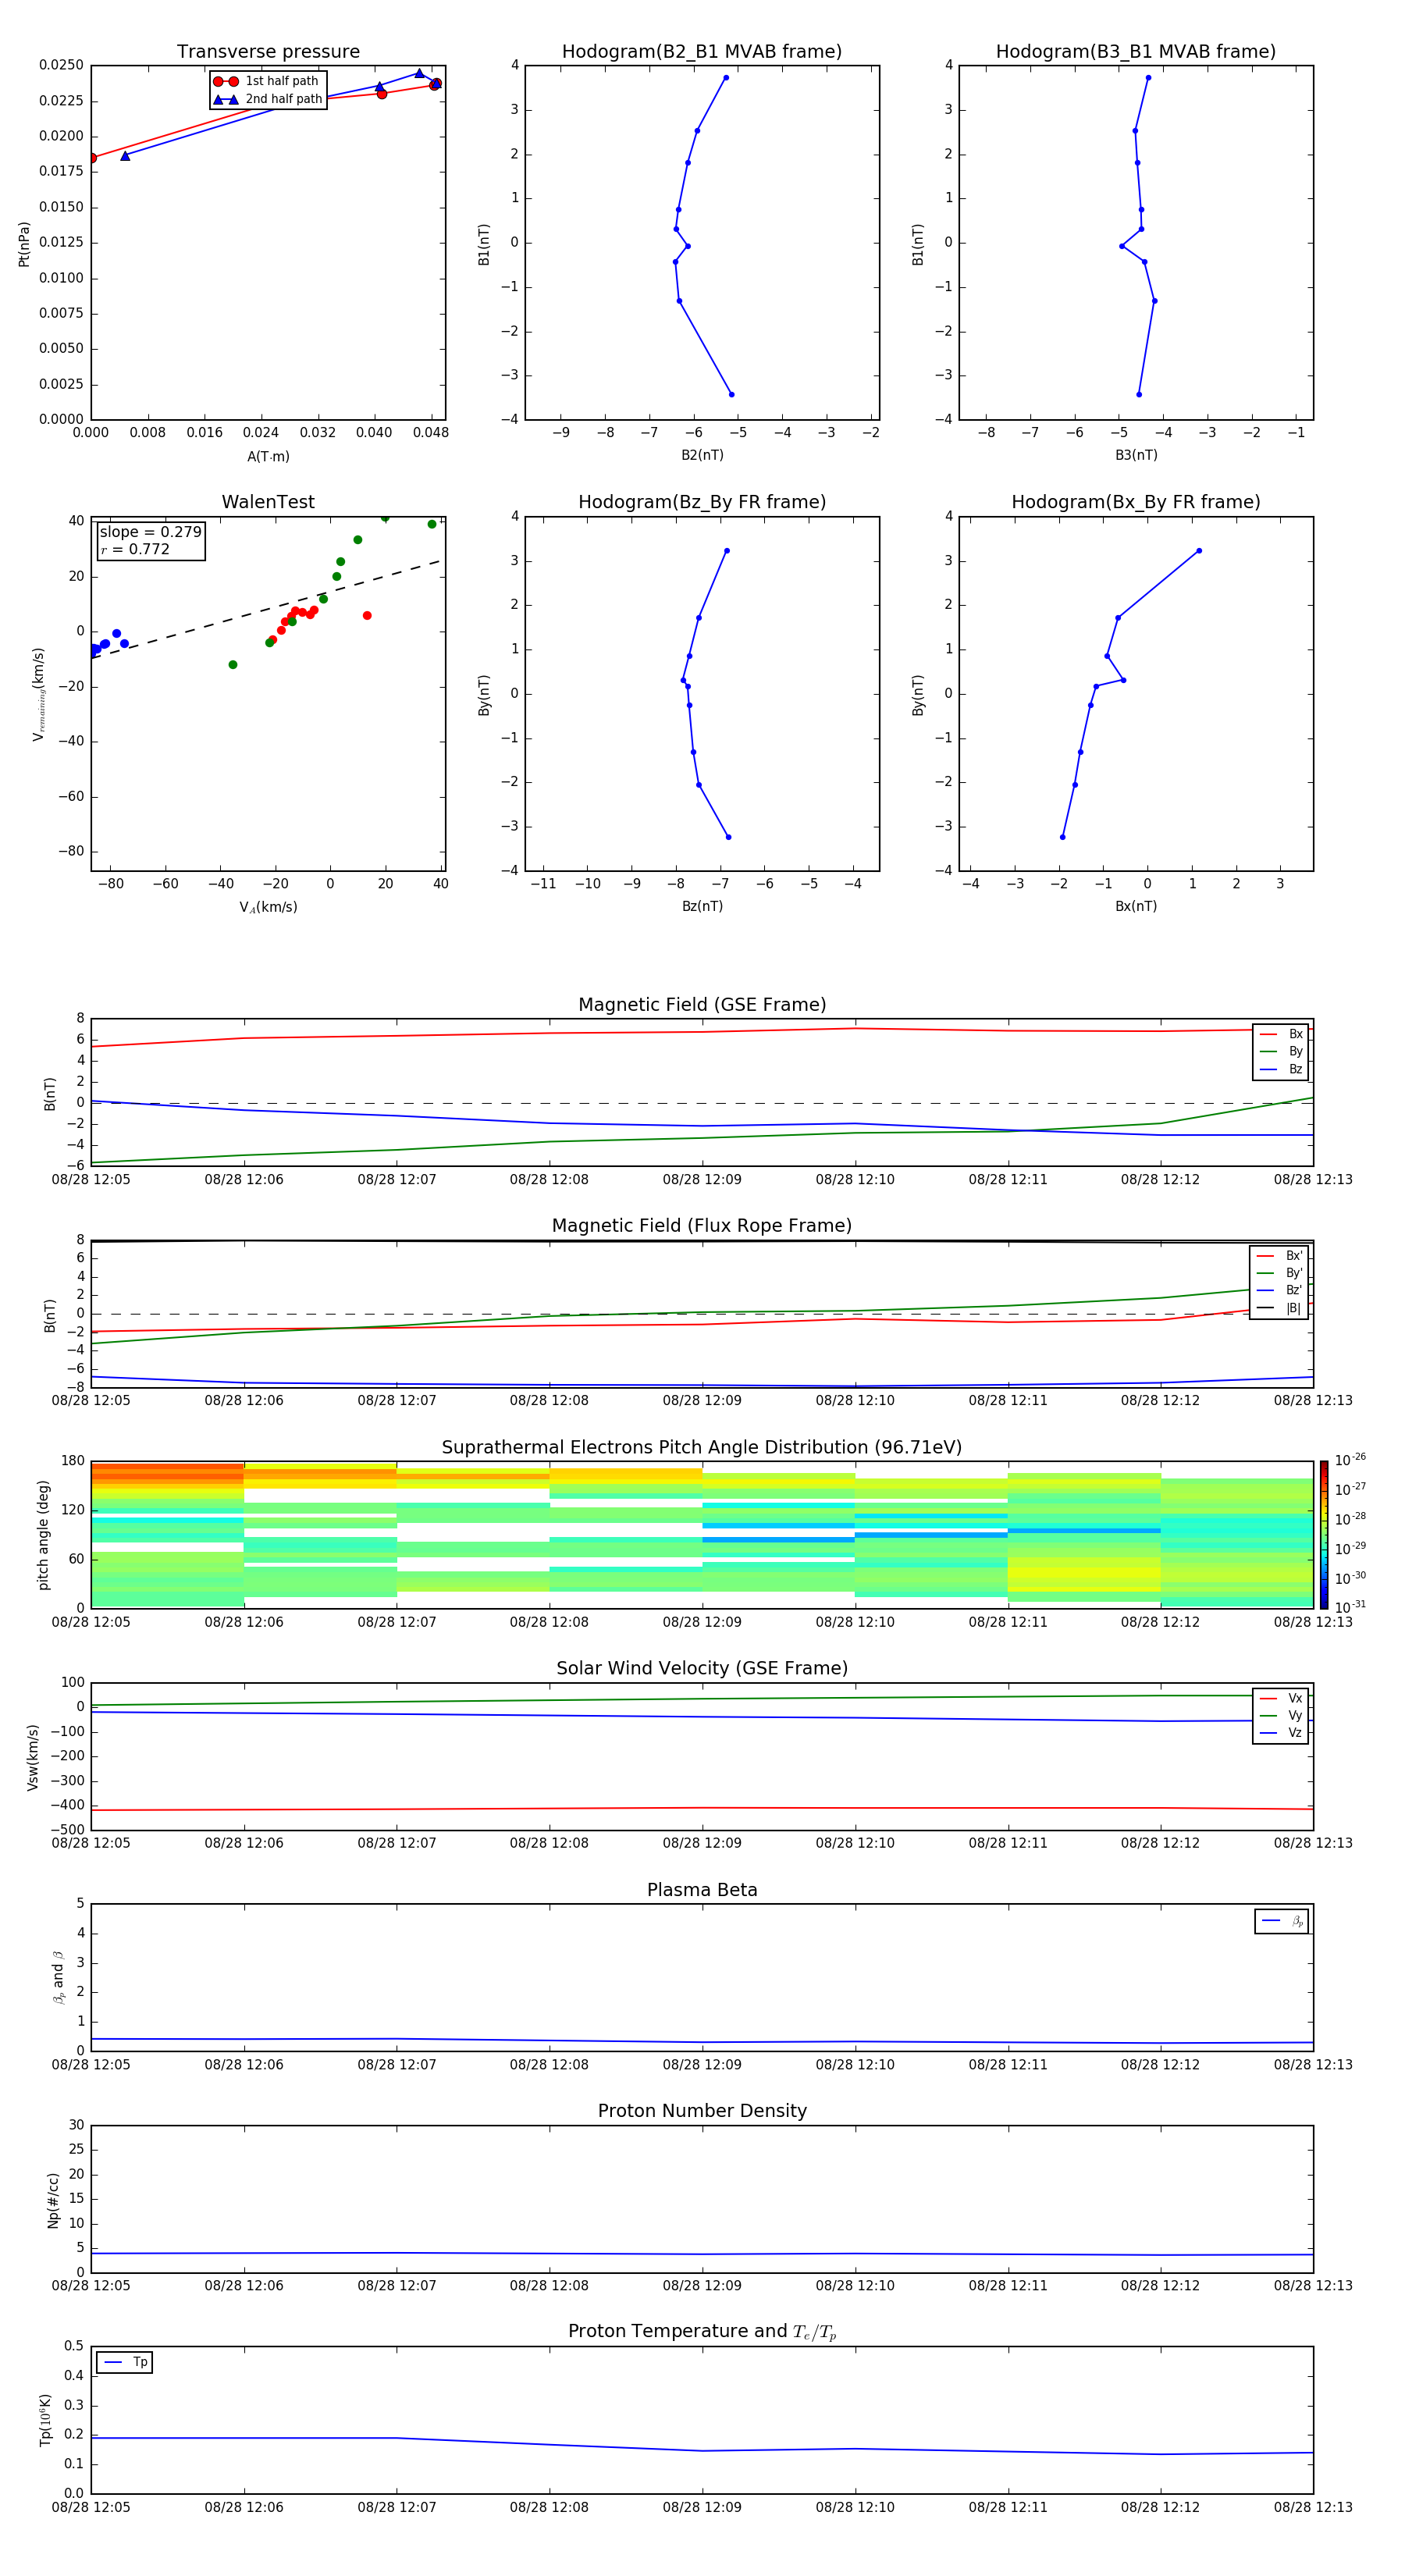Click the beta_p legend in Plasma Beta plot
This screenshot has height=2576, width=1405.
[x=1281, y=1921]
